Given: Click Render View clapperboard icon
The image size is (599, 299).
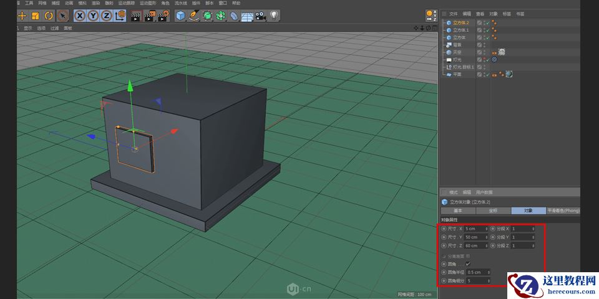Looking at the screenshot, I should 135,16.
